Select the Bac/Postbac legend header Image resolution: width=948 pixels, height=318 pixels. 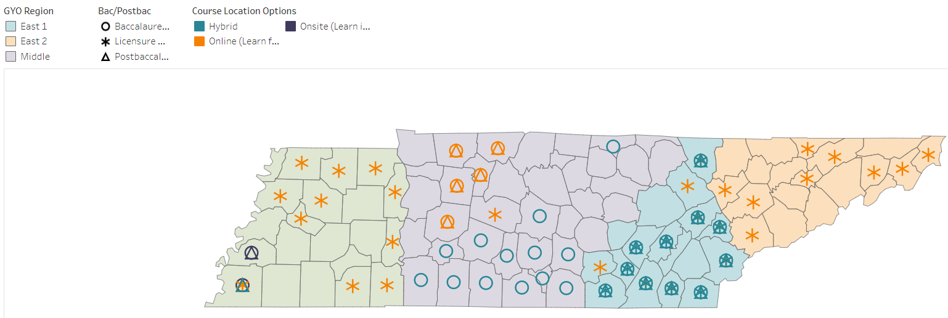[x=125, y=11]
